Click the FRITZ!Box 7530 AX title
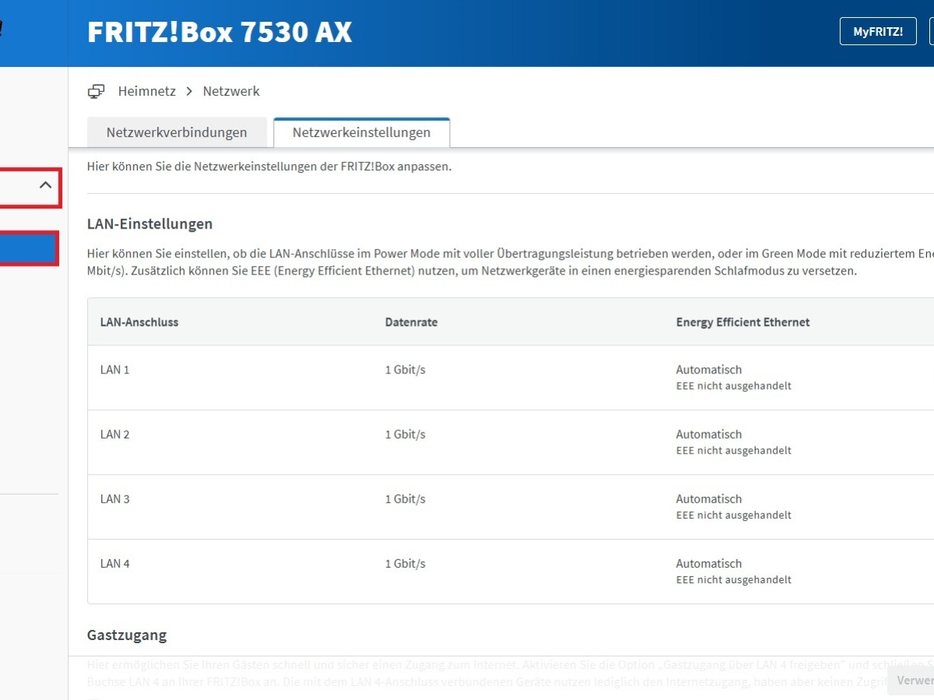 coord(219,33)
